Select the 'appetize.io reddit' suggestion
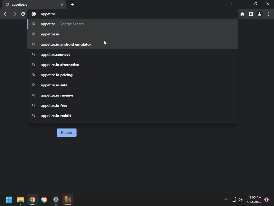Viewport: 274px width, 206px height. 133,116
